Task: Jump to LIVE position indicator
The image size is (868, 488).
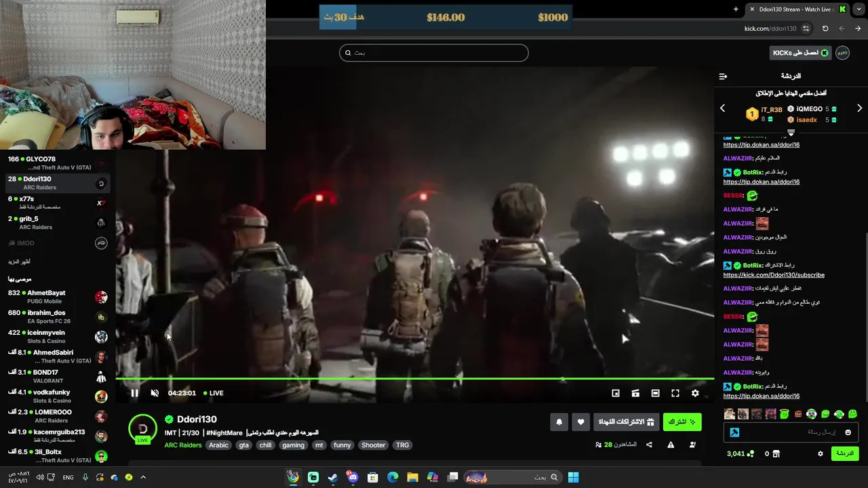Action: [x=213, y=393]
